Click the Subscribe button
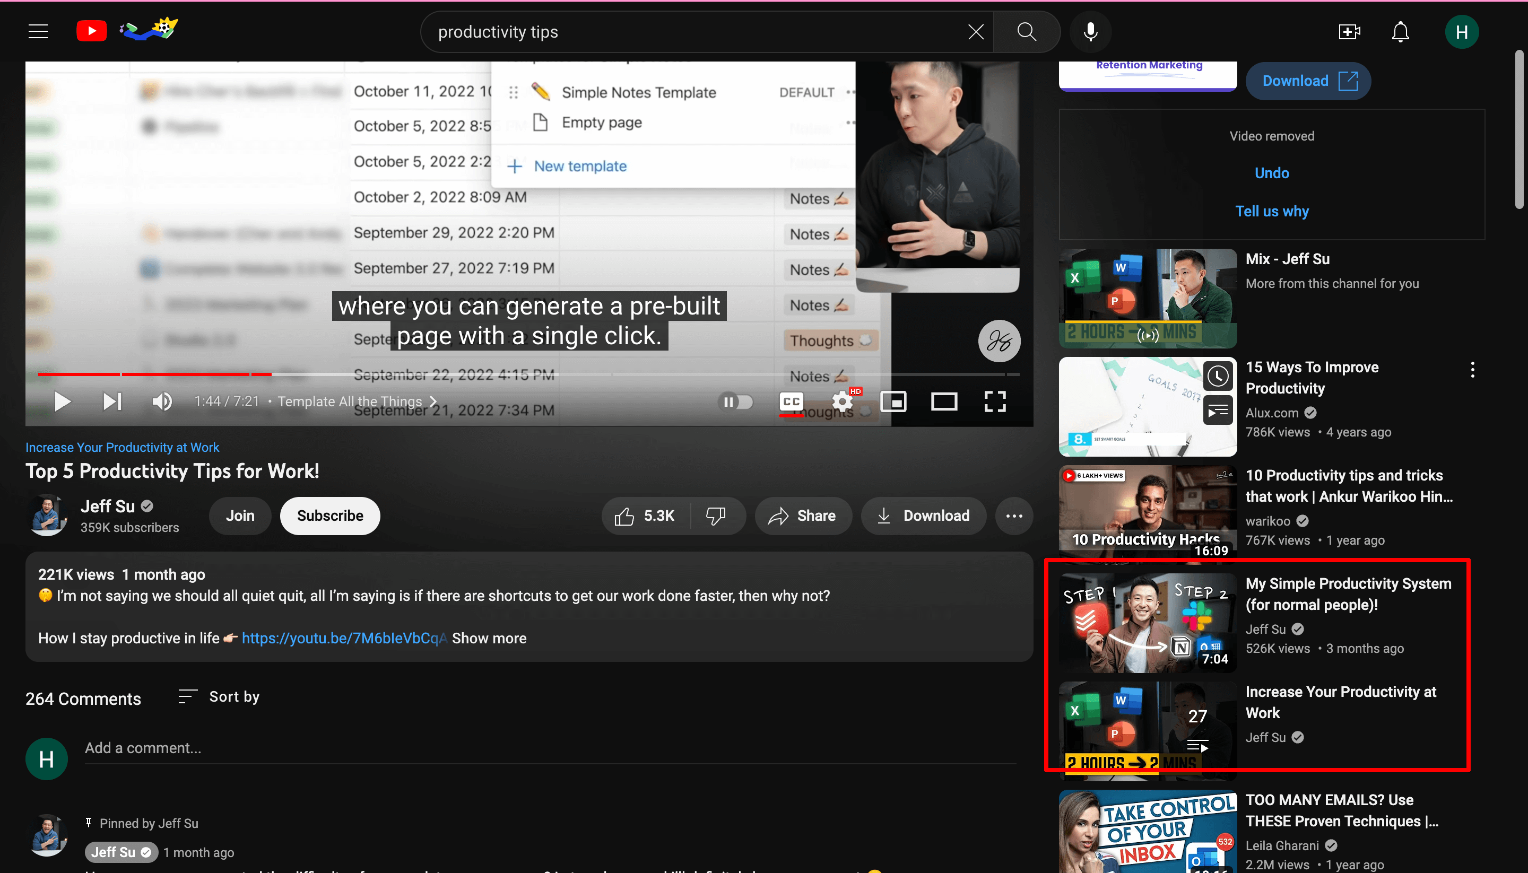1528x873 pixels. [x=330, y=516]
